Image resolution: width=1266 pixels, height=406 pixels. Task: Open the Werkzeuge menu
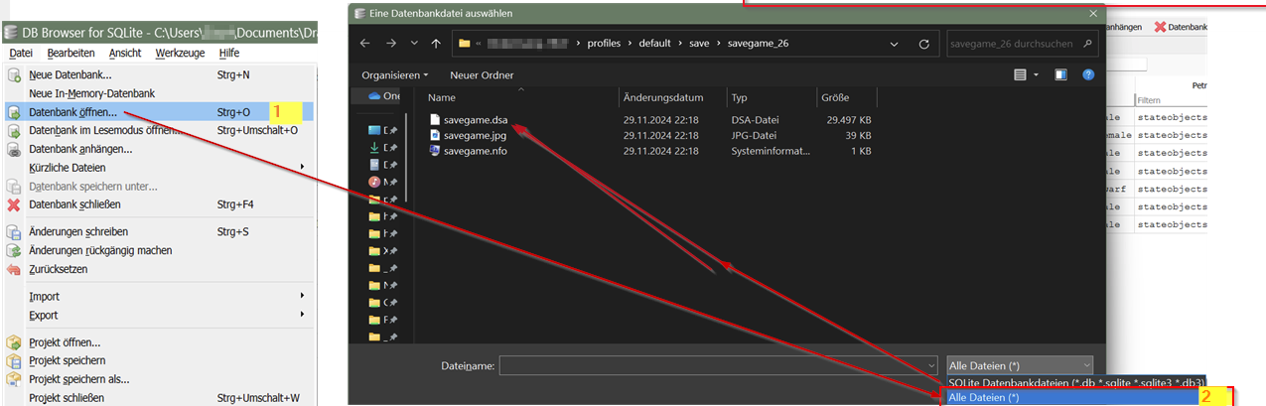pyautogui.click(x=180, y=53)
